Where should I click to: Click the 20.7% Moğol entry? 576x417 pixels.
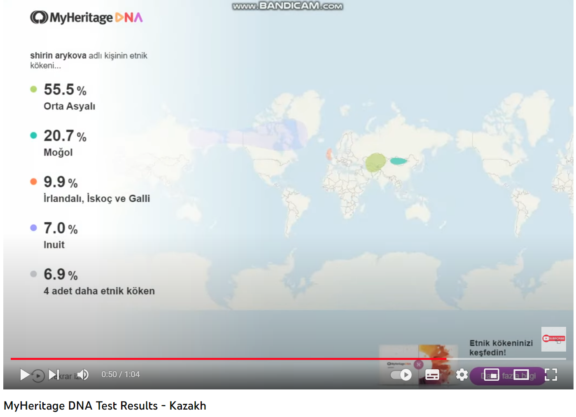coord(58,143)
